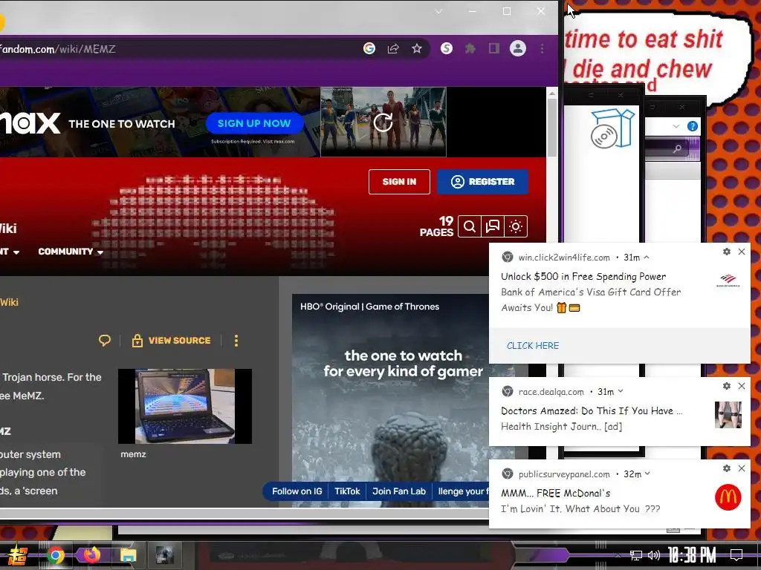Open Google Chrome from the taskbar

click(x=55, y=555)
